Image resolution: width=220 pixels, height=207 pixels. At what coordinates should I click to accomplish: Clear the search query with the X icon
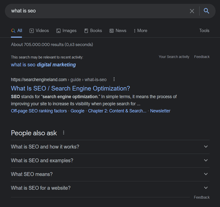[192, 11]
